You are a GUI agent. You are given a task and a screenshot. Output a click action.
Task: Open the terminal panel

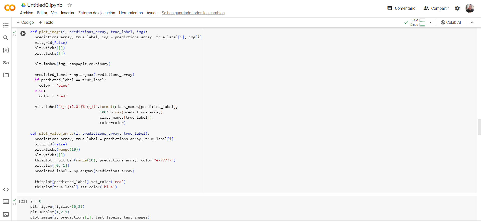pyautogui.click(x=6, y=214)
